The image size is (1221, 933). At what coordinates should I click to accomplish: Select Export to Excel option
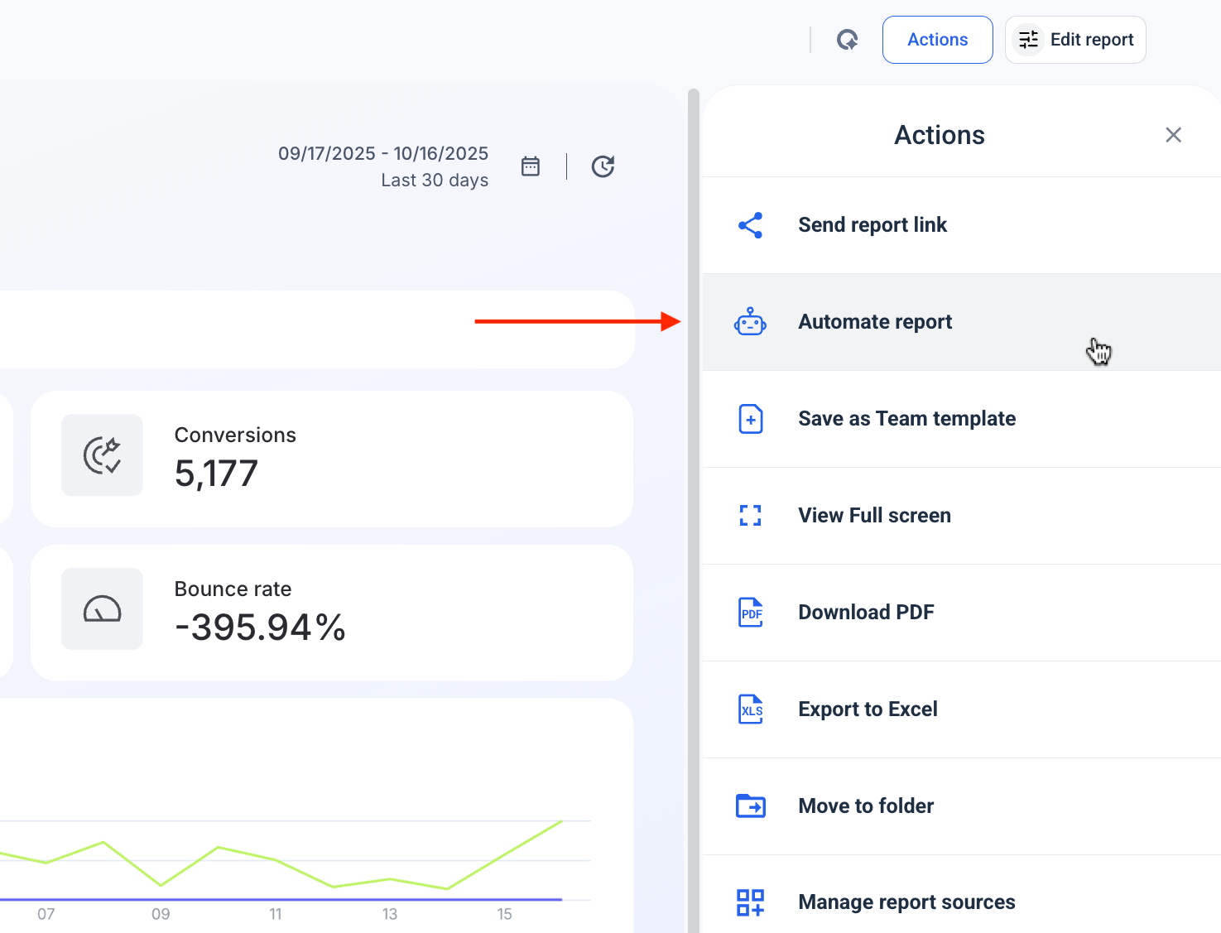coord(868,709)
